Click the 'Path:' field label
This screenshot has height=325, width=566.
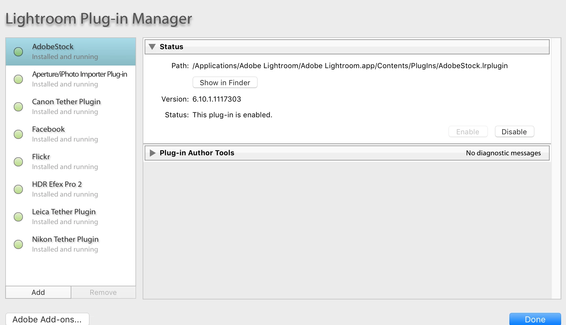[180, 66]
